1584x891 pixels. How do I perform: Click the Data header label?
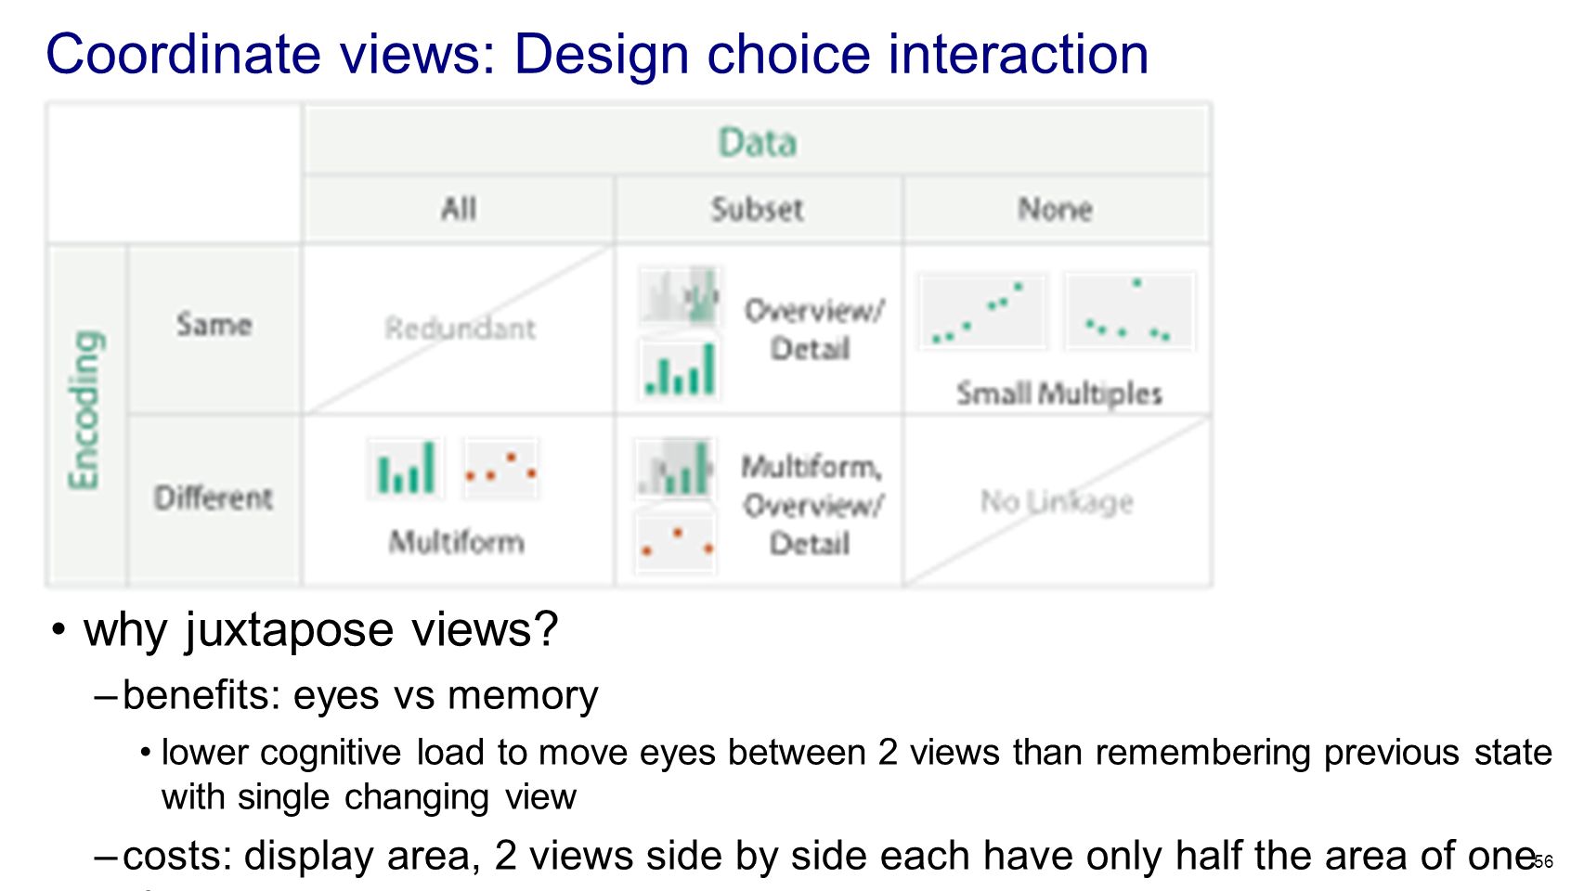click(757, 143)
